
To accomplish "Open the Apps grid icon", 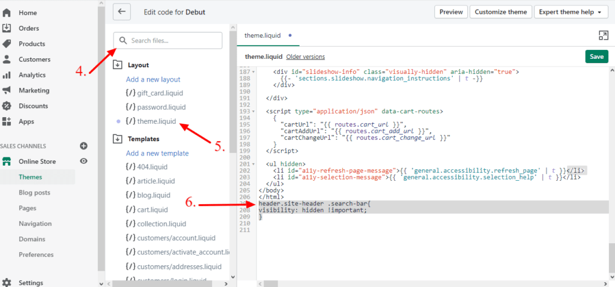I will click(6, 121).
